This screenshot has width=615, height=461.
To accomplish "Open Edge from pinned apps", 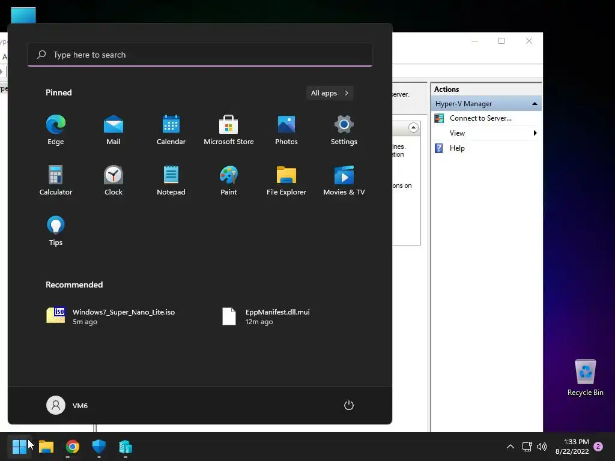I will point(56,130).
